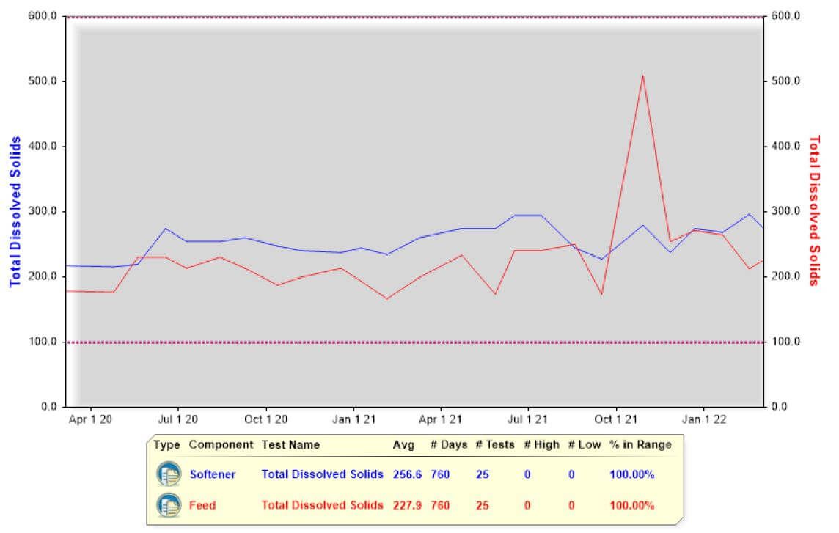This screenshot has width=839, height=533.
Task: Click the blue left axis title
Action: click(x=15, y=211)
